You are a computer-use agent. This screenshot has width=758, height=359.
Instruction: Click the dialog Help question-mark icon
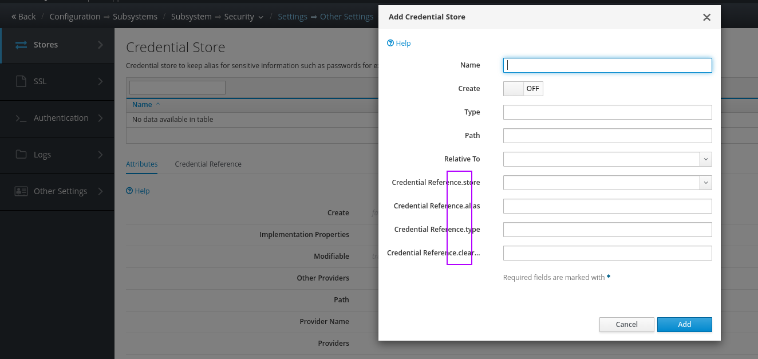390,43
